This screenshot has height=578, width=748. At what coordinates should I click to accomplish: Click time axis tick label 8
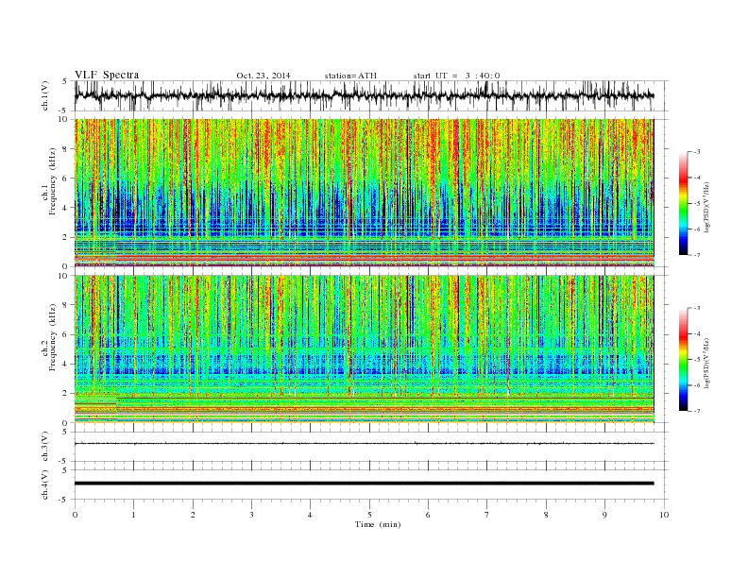click(x=546, y=515)
